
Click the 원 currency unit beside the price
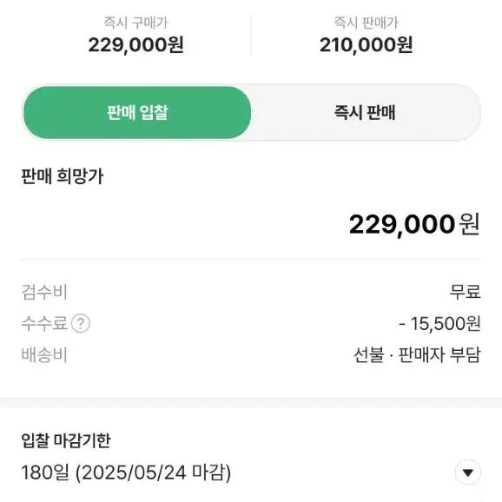(469, 224)
